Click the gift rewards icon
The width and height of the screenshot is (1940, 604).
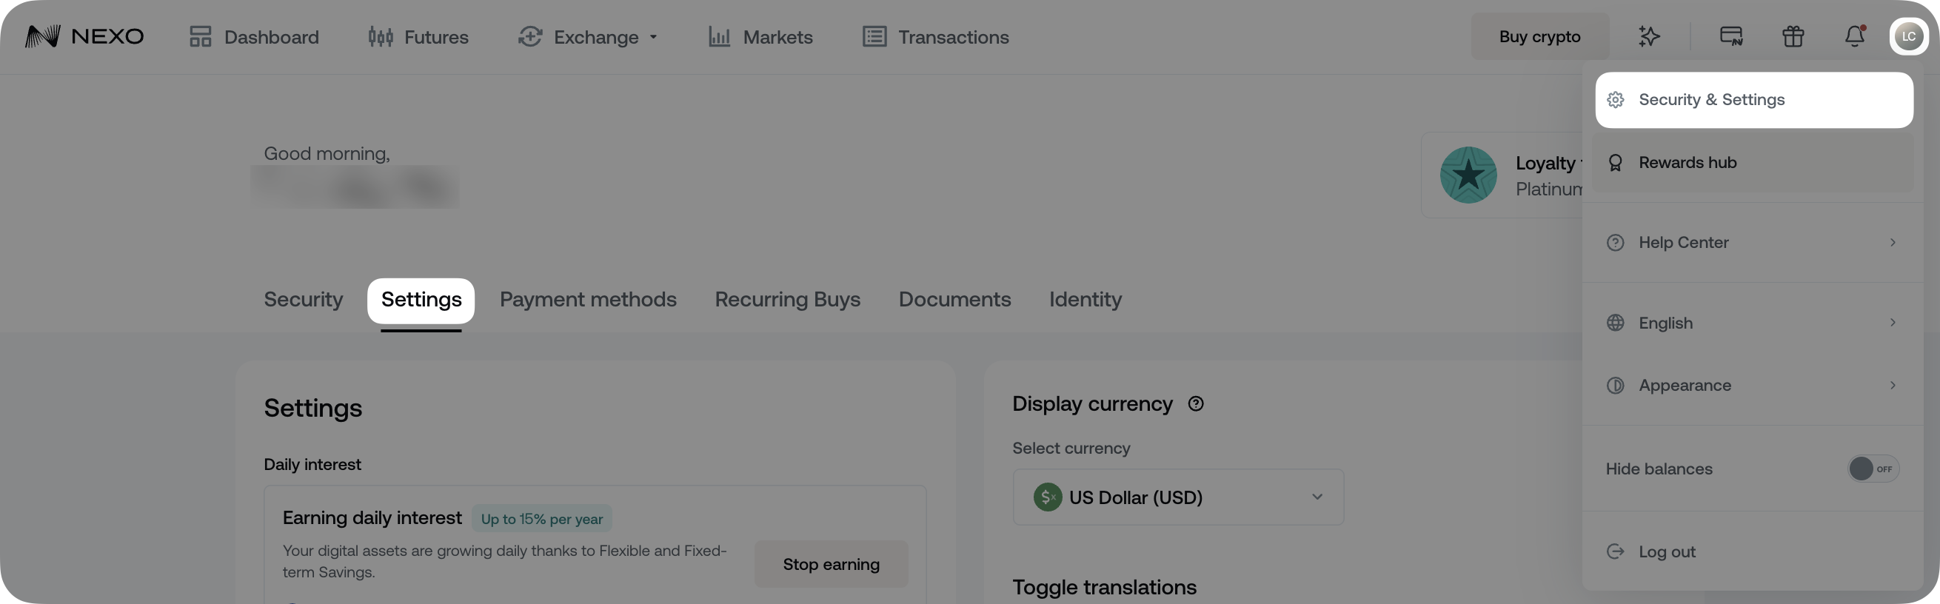(1793, 36)
